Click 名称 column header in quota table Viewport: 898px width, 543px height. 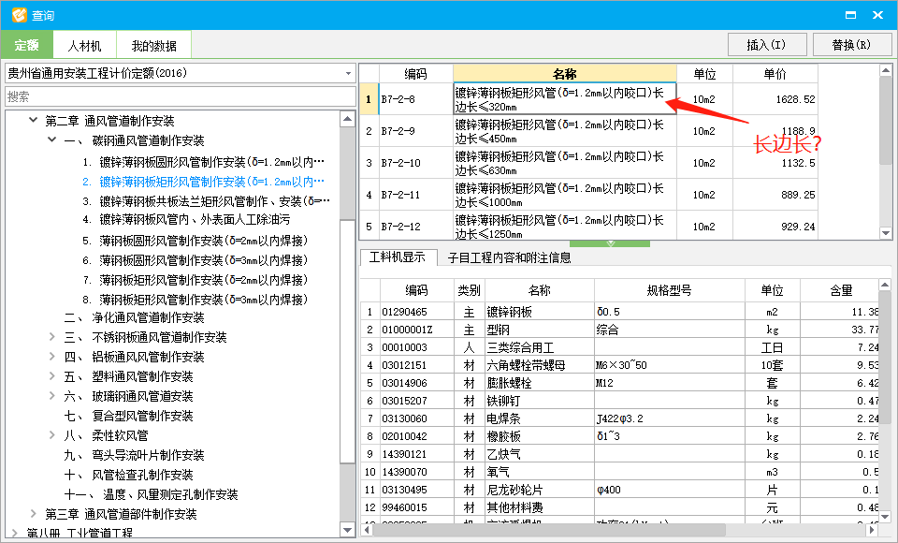click(x=565, y=73)
